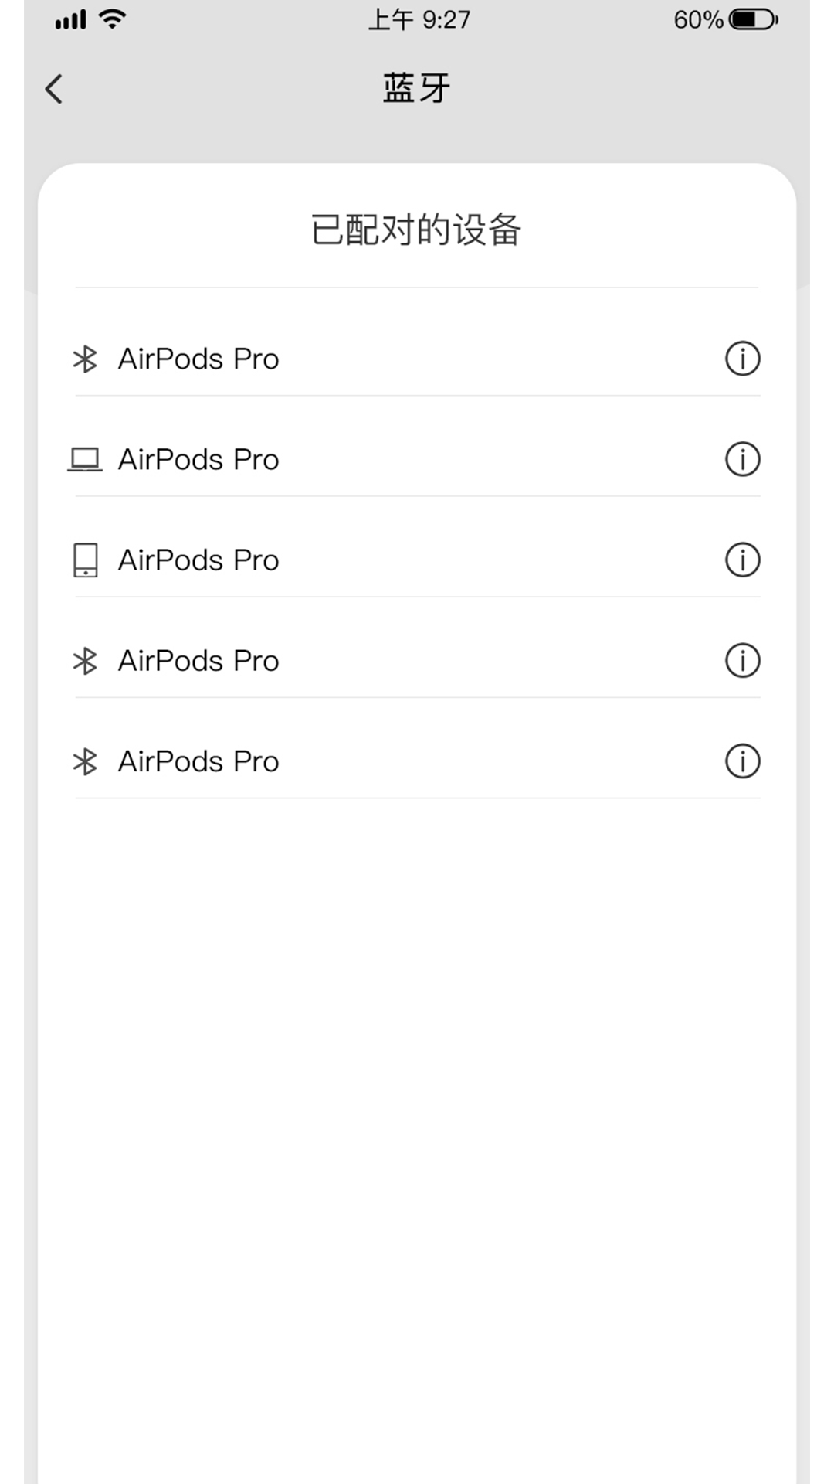Open info for the first AirPods Pro

coord(742,359)
